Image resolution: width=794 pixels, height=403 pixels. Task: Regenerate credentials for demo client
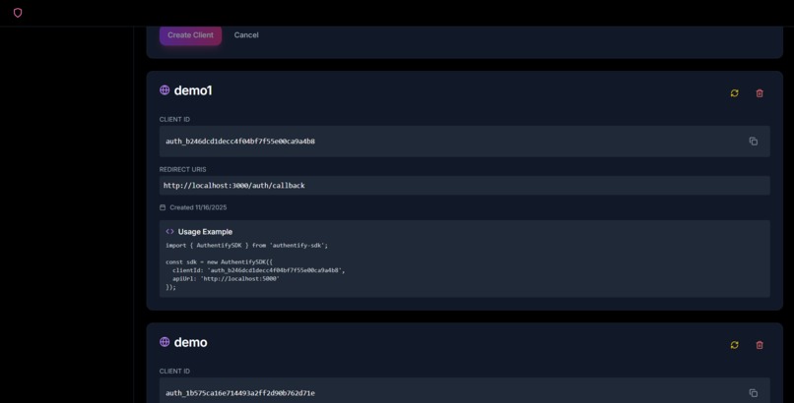[x=734, y=345]
